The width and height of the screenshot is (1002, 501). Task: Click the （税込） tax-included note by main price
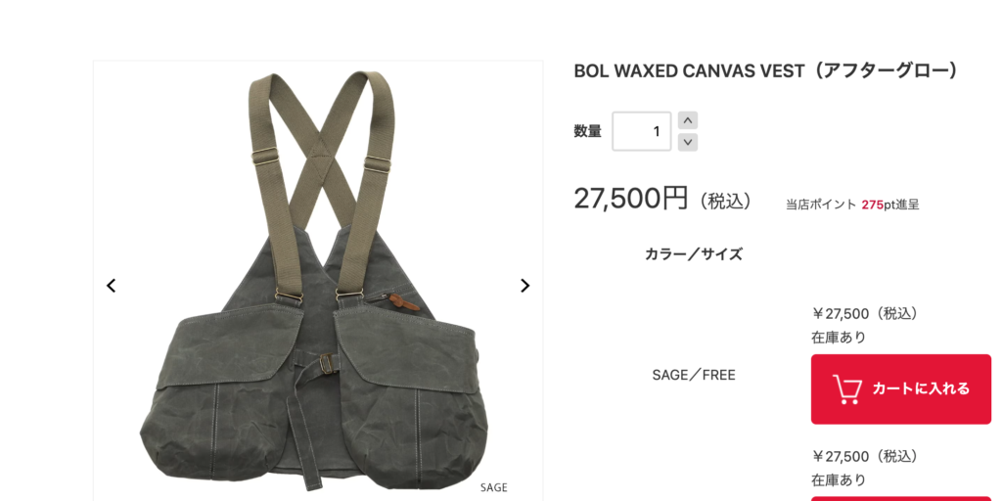click(725, 202)
